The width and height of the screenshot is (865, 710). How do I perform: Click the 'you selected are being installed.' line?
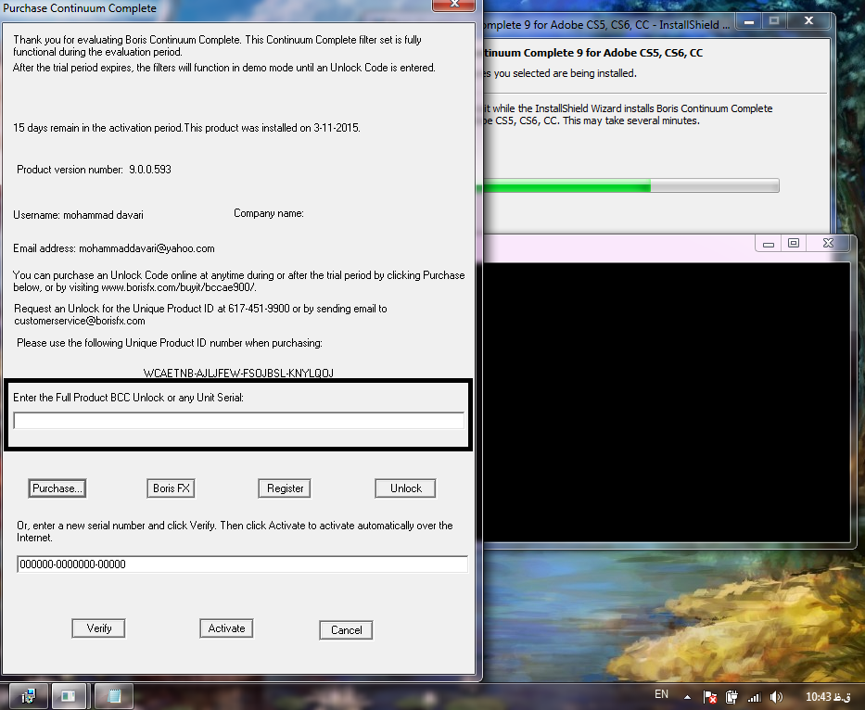click(x=565, y=73)
